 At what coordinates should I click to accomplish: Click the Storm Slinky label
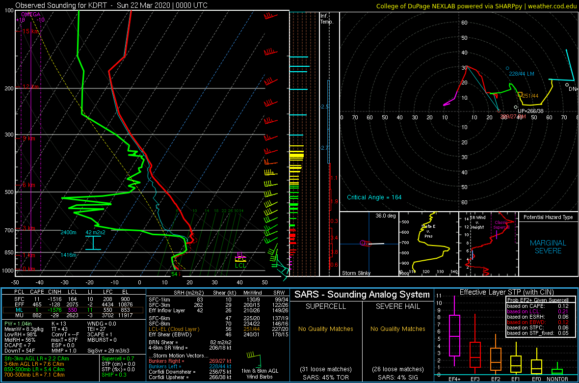355,273
